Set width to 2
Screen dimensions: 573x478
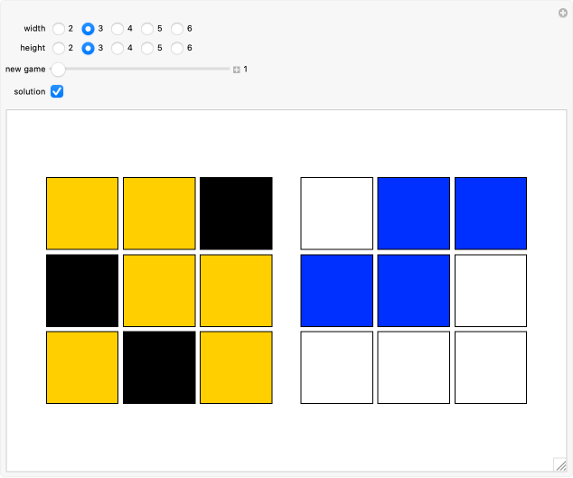tap(59, 29)
